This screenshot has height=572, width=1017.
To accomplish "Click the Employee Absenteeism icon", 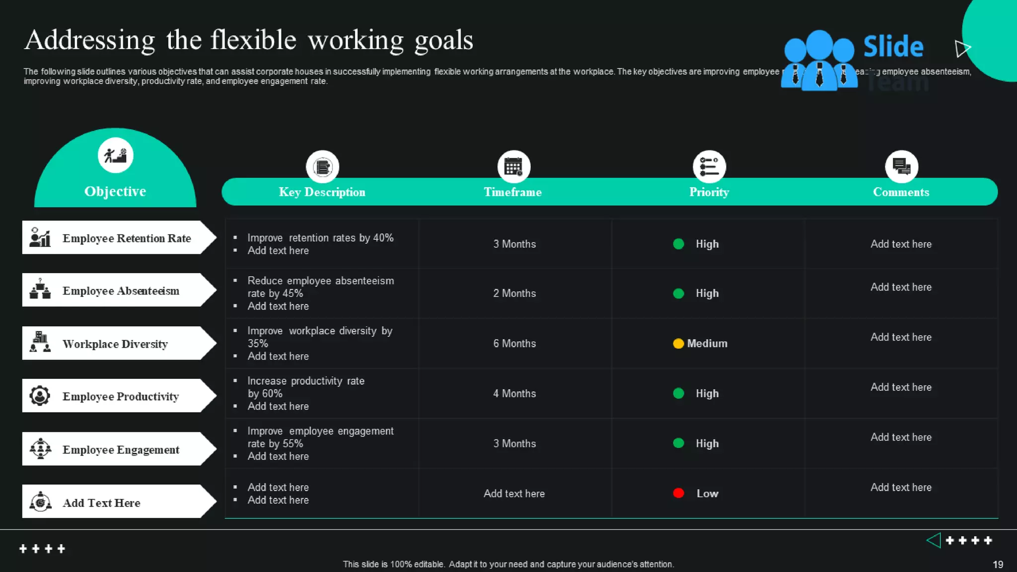I will click(40, 289).
